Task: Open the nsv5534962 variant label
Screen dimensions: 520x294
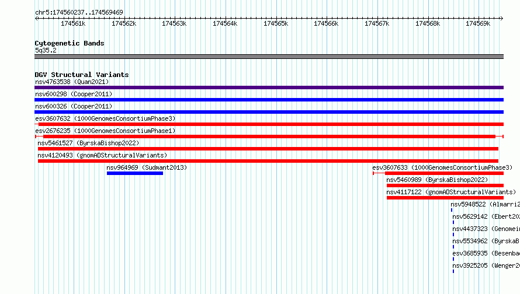Action: click(x=486, y=241)
